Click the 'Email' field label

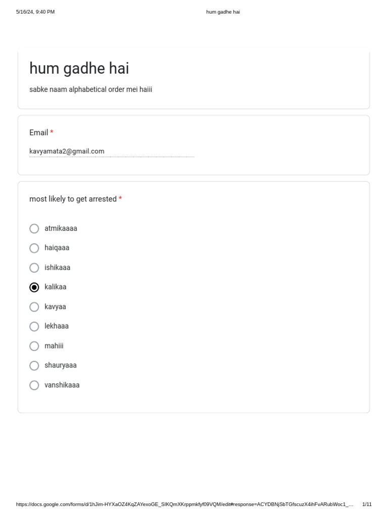(38, 132)
